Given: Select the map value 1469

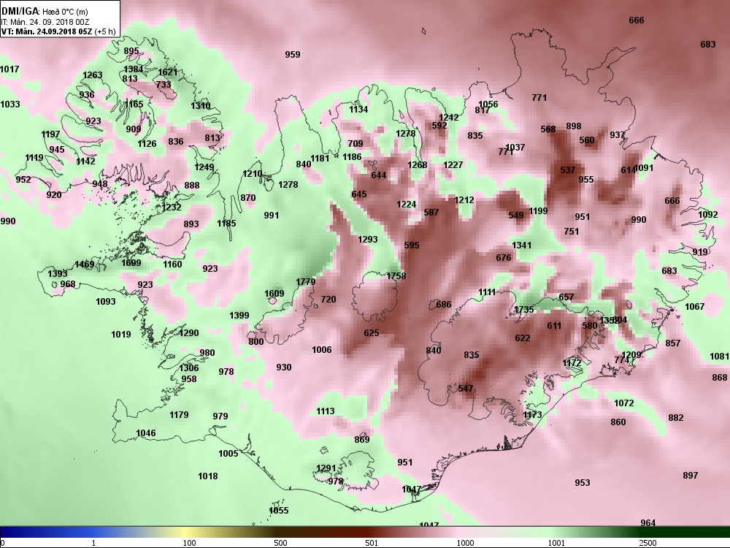Looking at the screenshot, I should click(x=84, y=265).
